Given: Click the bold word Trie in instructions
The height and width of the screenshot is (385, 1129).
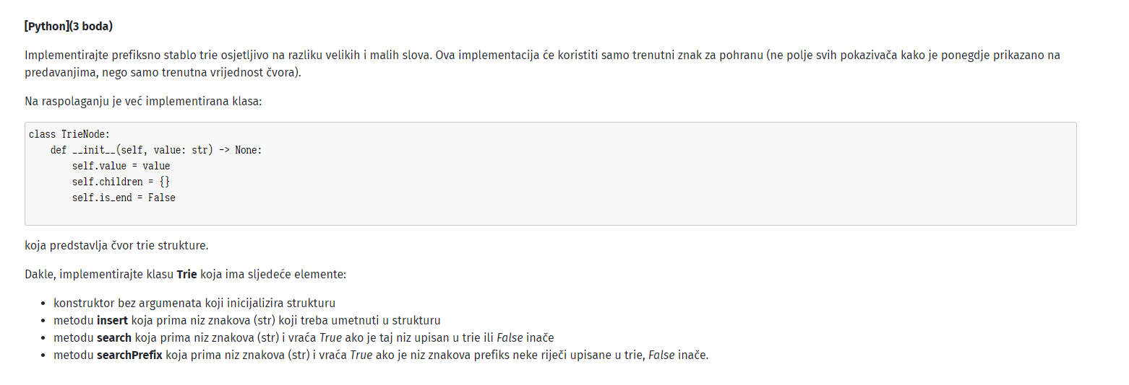Looking at the screenshot, I should tap(186, 275).
